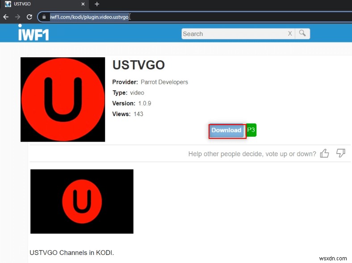
Task: Click the padlock site security icon
Action: tap(44, 17)
